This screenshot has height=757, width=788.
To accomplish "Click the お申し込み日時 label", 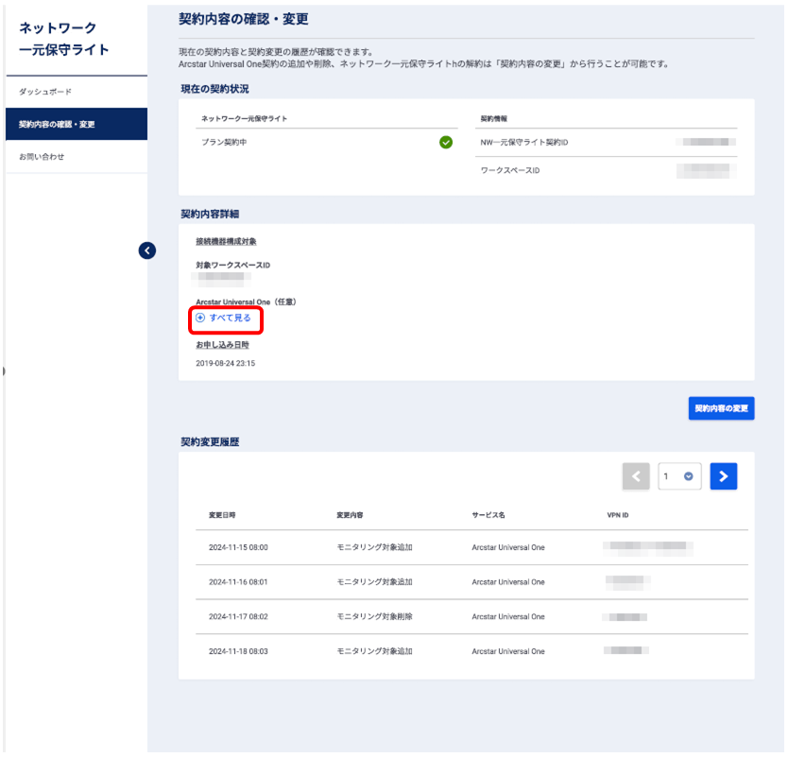I will click(x=222, y=345).
